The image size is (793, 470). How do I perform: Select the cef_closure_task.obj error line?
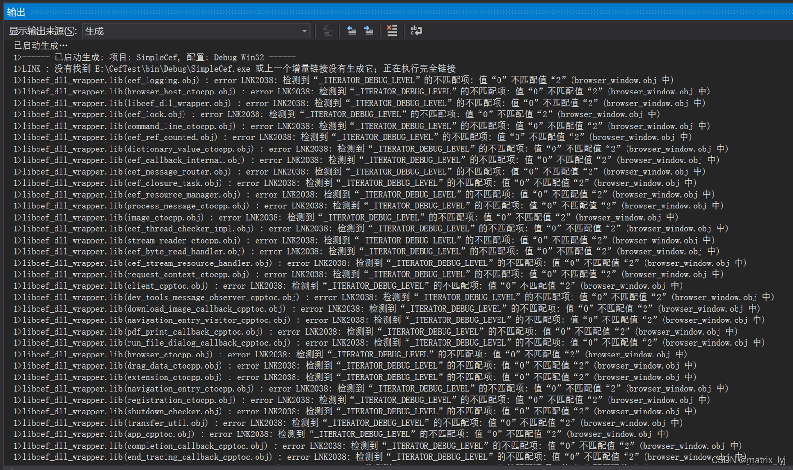pyautogui.click(x=355, y=183)
